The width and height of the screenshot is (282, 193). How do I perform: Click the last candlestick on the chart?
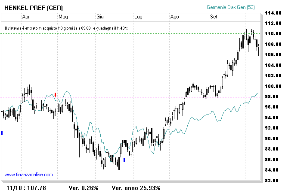[259, 50]
